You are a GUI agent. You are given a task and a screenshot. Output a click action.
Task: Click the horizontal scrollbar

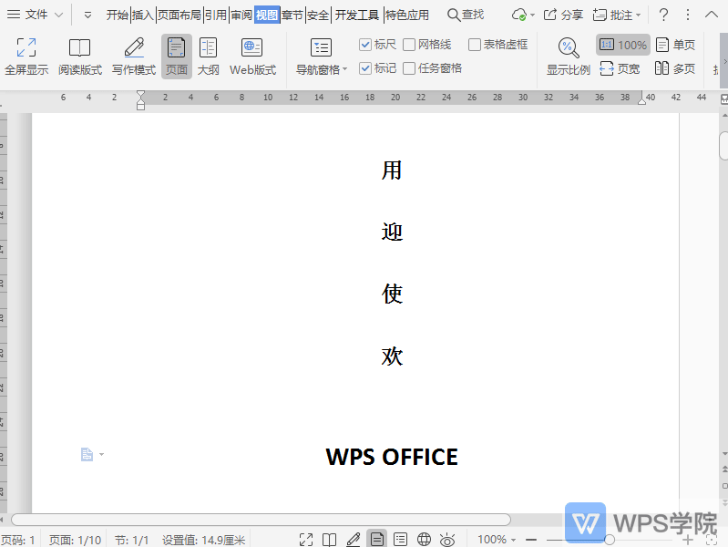261,520
